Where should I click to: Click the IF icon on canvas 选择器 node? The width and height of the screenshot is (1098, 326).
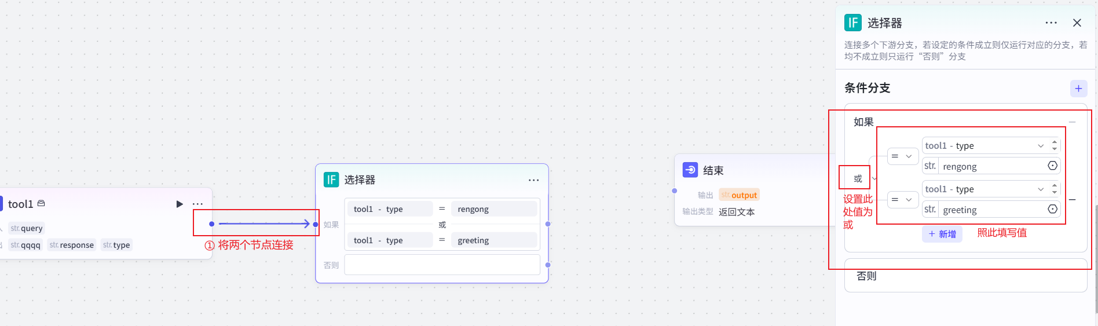pos(331,180)
